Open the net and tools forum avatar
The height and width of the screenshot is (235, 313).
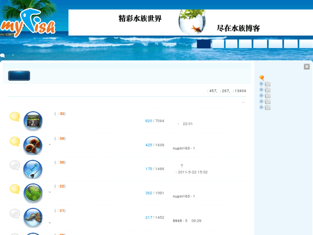[x=33, y=169]
